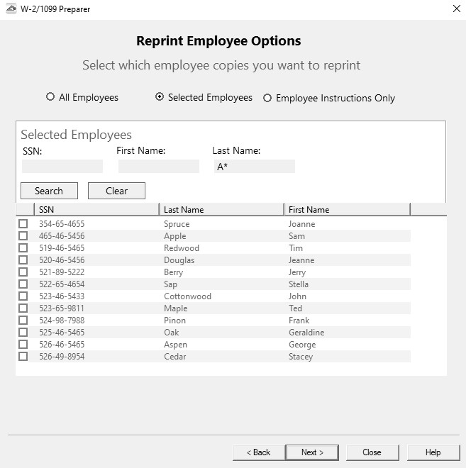Click the First Name search field

[158, 167]
